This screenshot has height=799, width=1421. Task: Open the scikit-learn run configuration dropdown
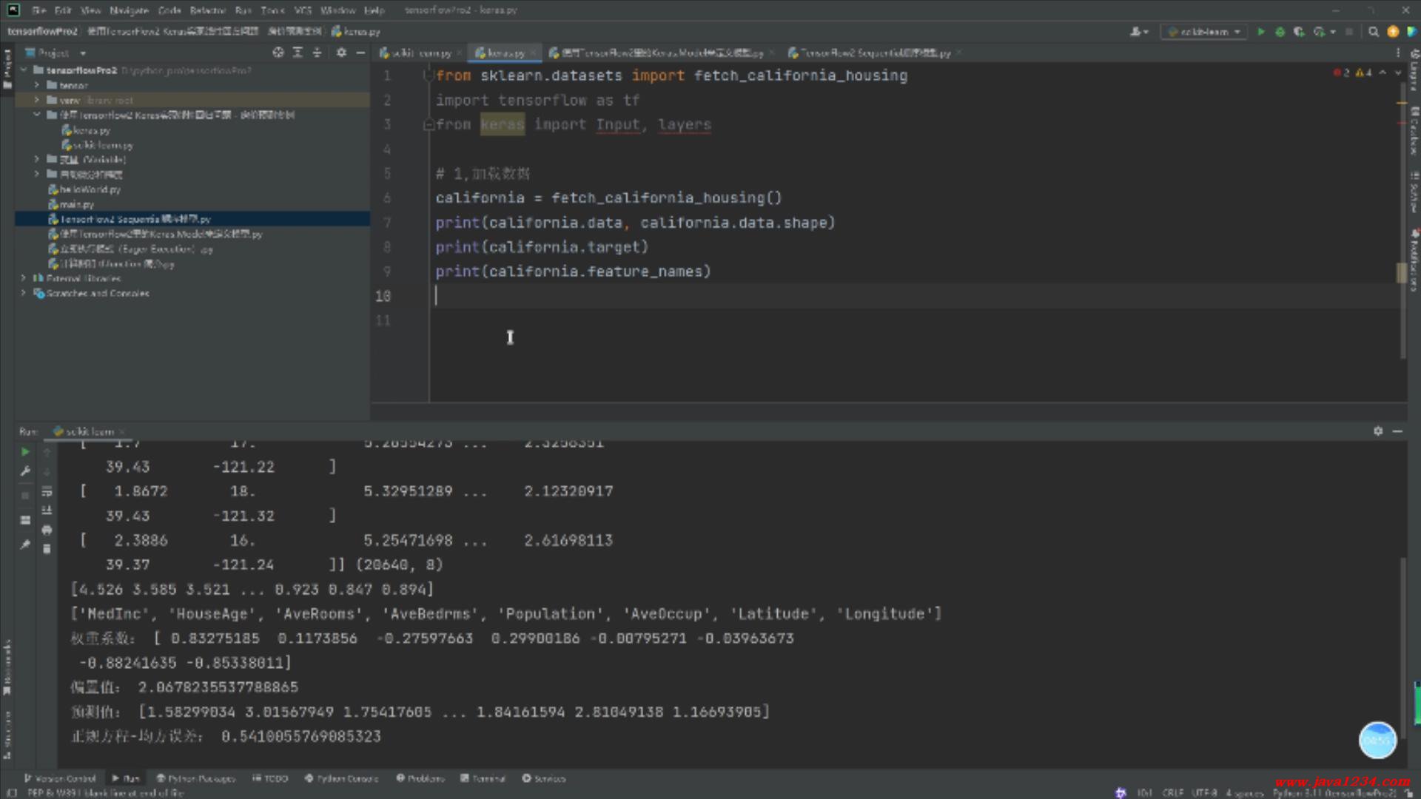coord(1204,32)
